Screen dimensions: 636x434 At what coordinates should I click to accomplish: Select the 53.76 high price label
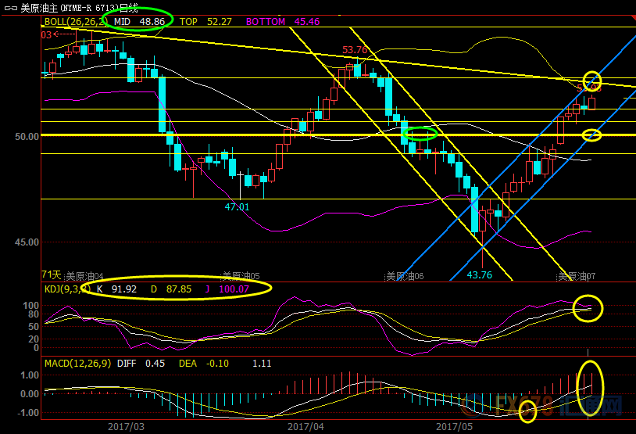click(355, 50)
